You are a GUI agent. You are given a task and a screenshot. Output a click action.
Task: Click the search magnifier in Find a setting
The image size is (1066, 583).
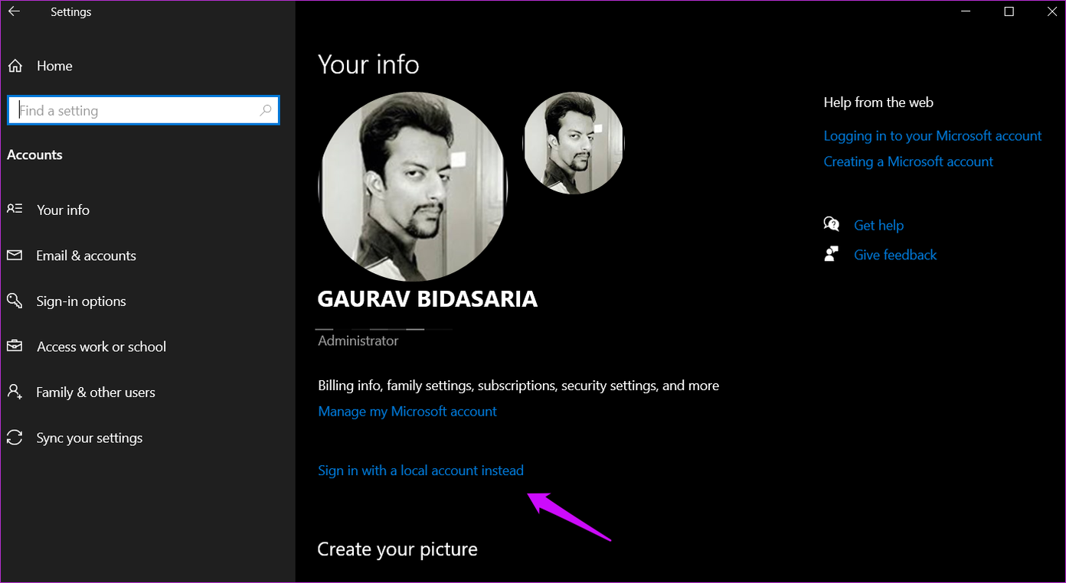[266, 110]
